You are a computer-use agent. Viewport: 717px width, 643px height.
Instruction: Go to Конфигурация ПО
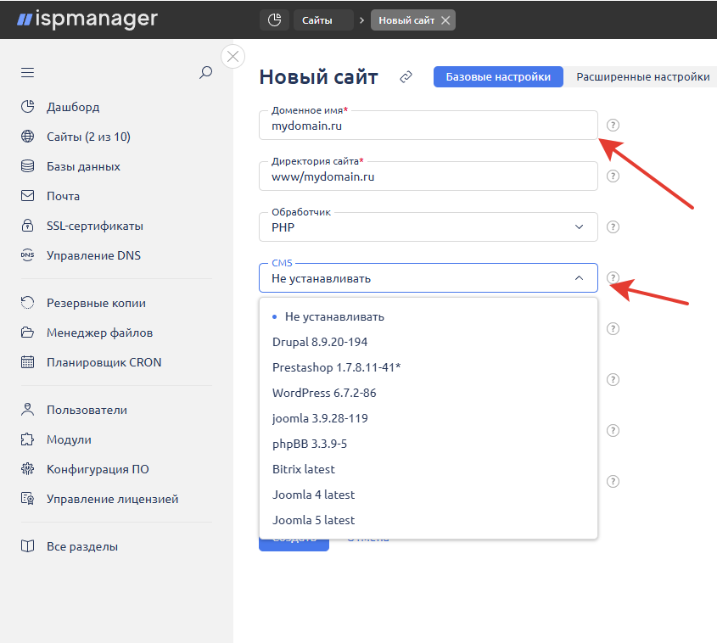[x=98, y=469]
